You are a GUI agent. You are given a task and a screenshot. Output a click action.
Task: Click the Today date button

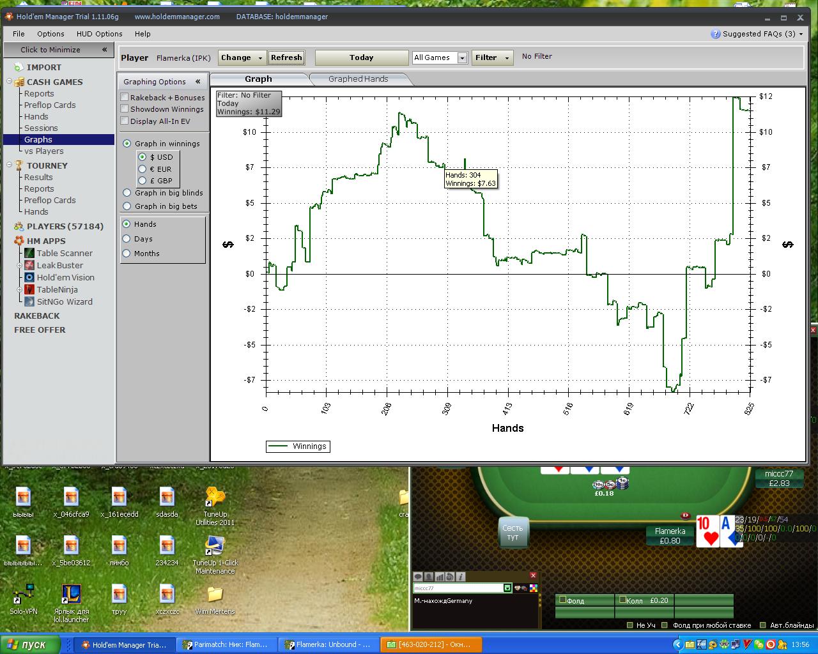pyautogui.click(x=362, y=57)
